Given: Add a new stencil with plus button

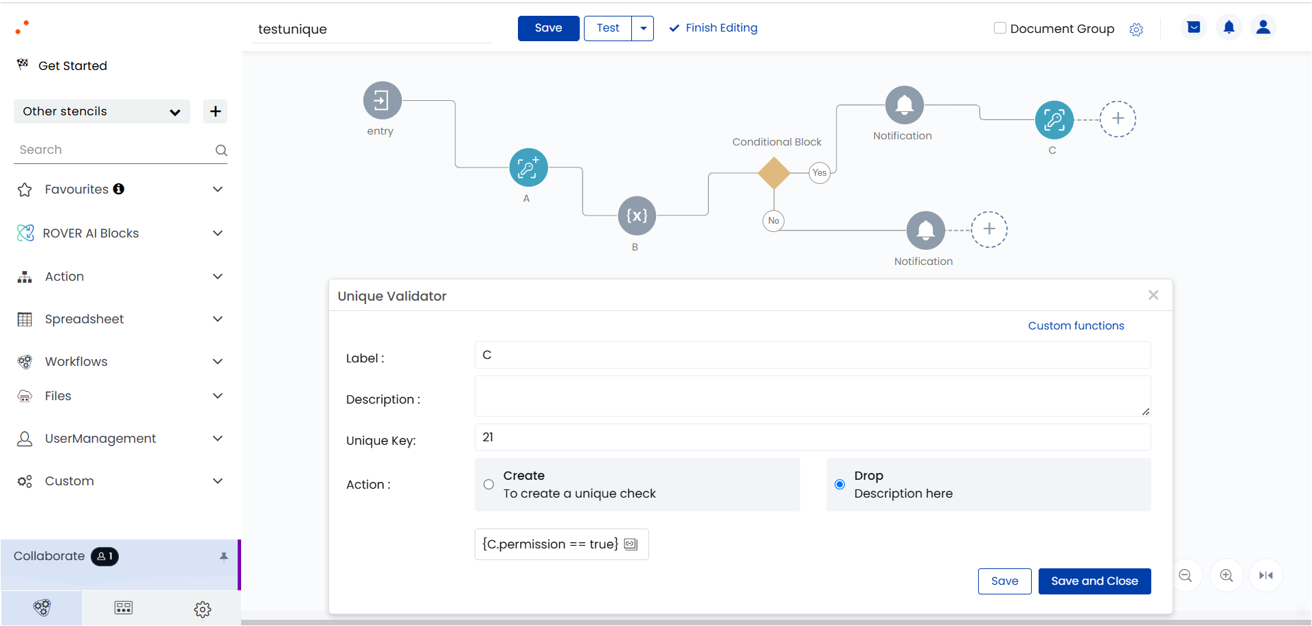Looking at the screenshot, I should [215, 111].
